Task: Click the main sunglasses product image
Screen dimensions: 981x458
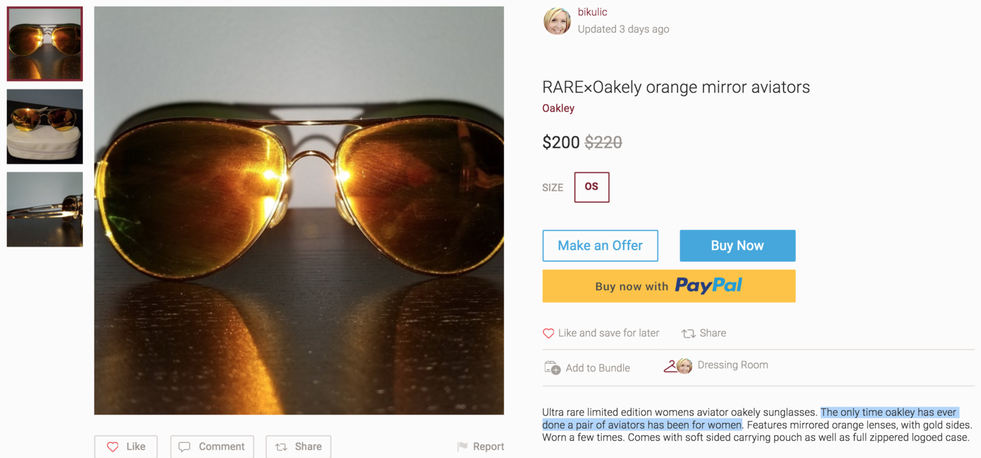Action: click(299, 210)
